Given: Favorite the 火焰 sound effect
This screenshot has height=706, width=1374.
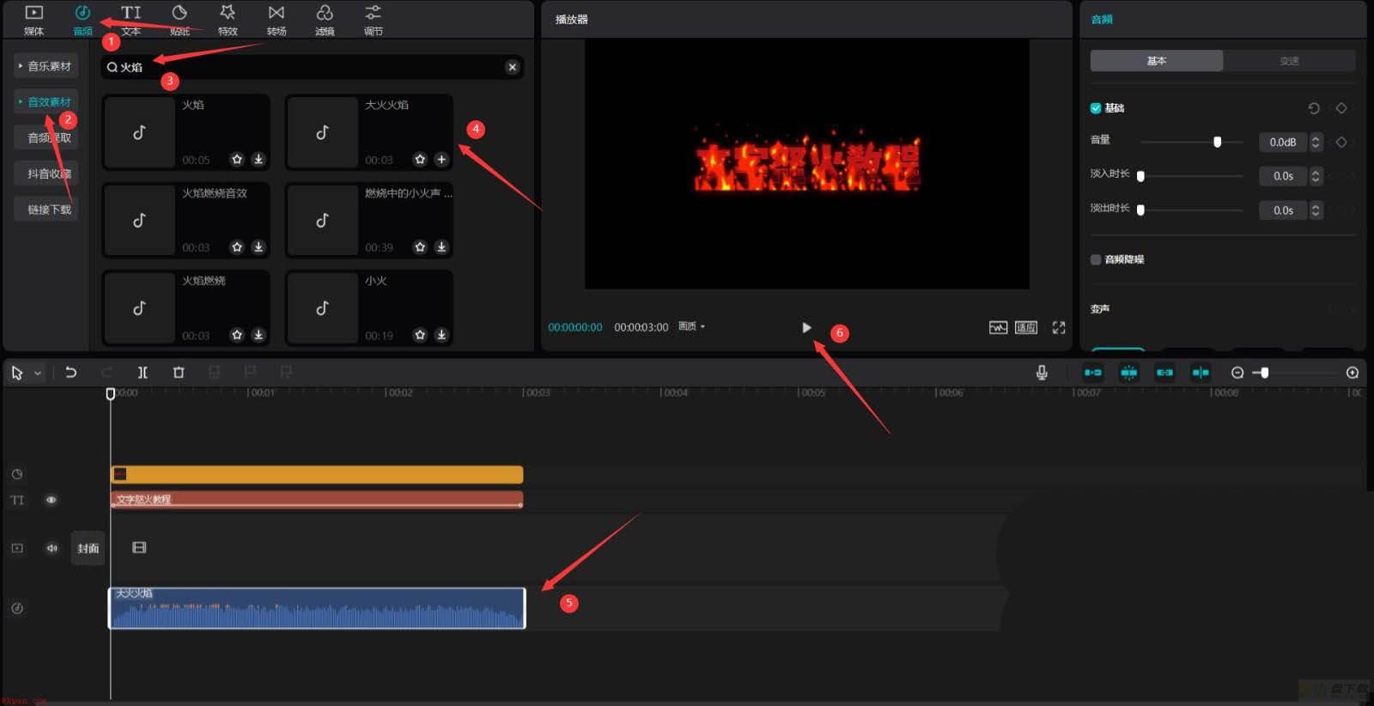Looking at the screenshot, I should coord(237,159).
